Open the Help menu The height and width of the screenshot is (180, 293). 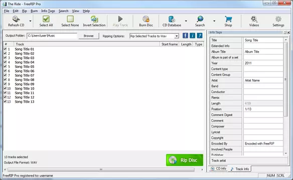pos(86,11)
